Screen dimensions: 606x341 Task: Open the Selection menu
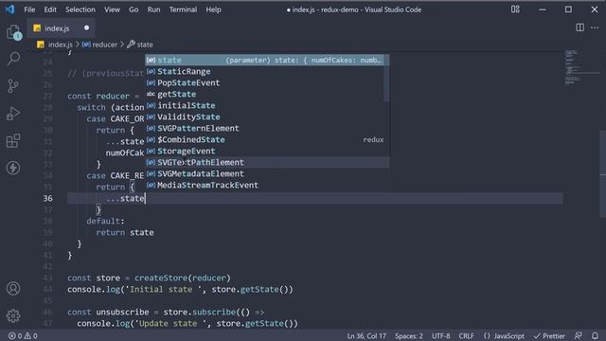(x=80, y=9)
